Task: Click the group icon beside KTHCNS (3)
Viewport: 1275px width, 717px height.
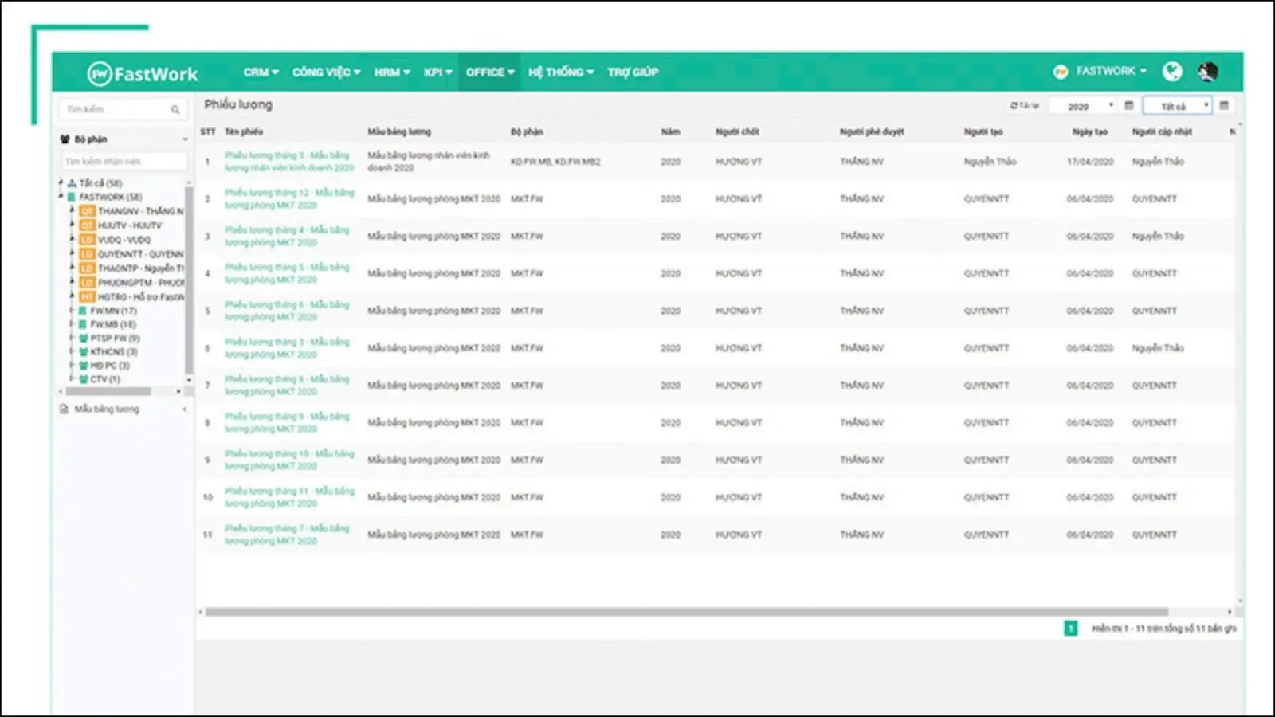Action: (x=84, y=351)
